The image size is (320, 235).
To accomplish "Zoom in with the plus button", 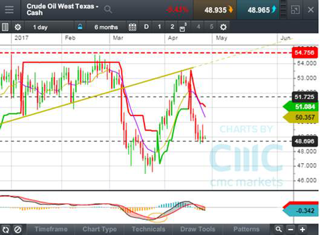I will pyautogui.click(x=302, y=230).
